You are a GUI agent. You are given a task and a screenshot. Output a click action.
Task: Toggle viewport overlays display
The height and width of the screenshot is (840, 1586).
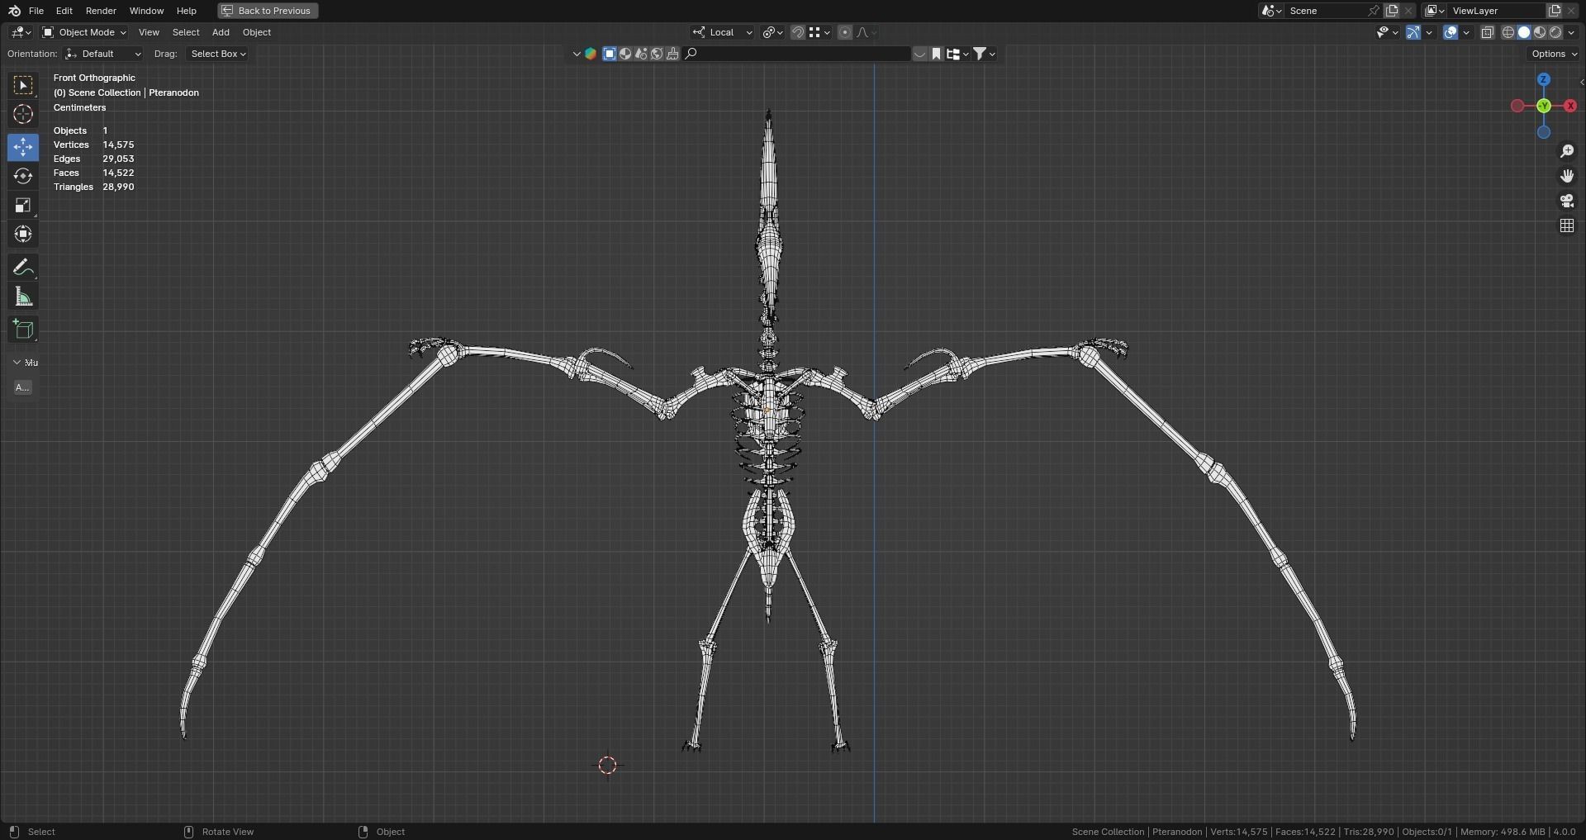pyautogui.click(x=1451, y=32)
